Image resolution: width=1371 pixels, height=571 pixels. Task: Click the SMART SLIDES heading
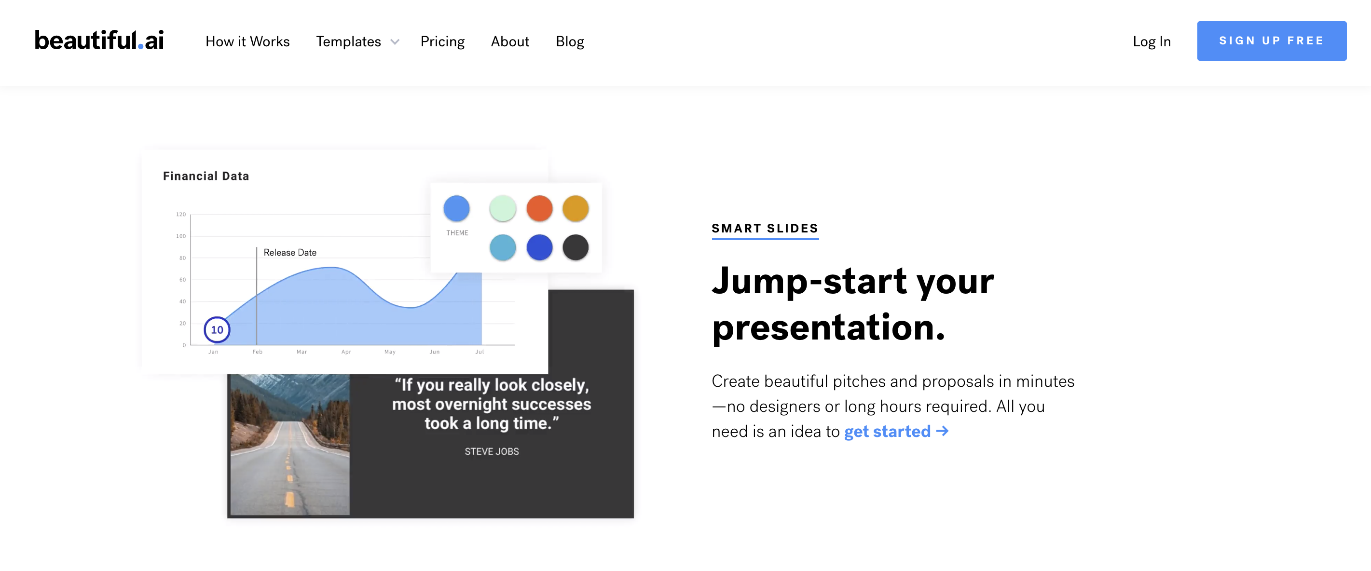coord(765,228)
